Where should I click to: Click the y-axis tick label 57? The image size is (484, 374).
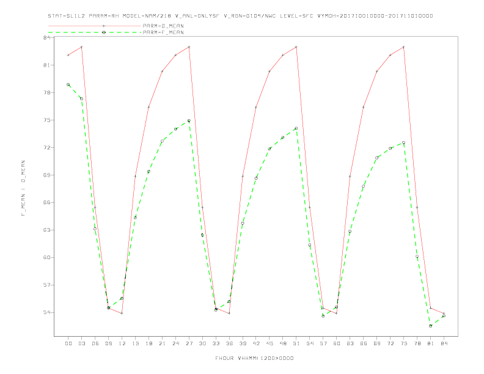point(46,285)
